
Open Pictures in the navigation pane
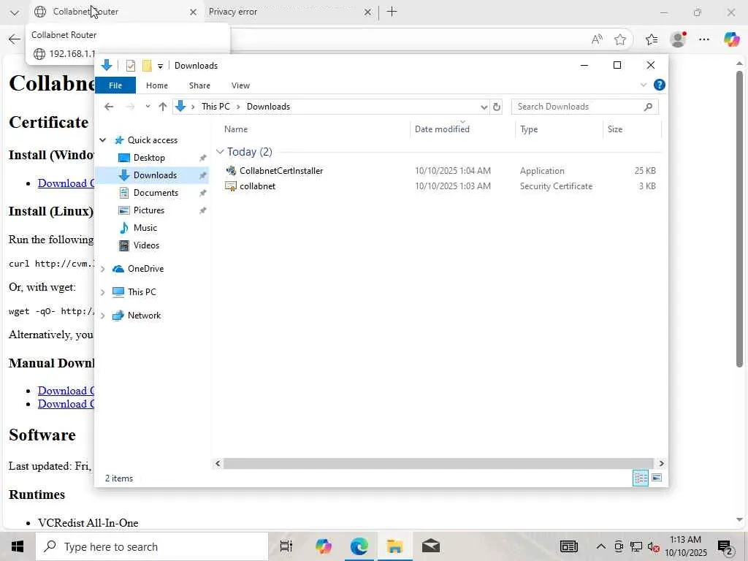click(148, 210)
